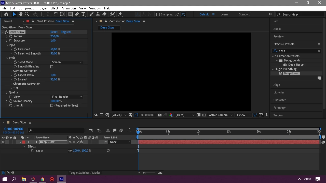Expand the Tint group
The image size is (326, 183).
pyautogui.click(x=11, y=88)
